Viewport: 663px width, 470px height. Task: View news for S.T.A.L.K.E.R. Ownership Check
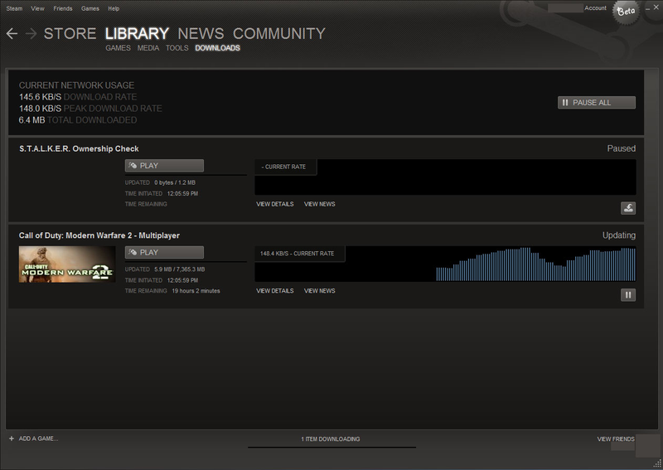(319, 204)
